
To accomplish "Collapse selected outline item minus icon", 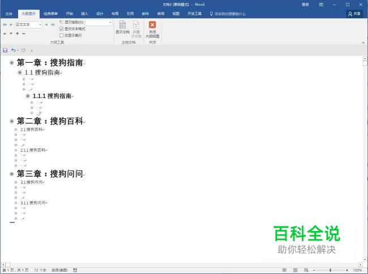I will (x=24, y=33).
